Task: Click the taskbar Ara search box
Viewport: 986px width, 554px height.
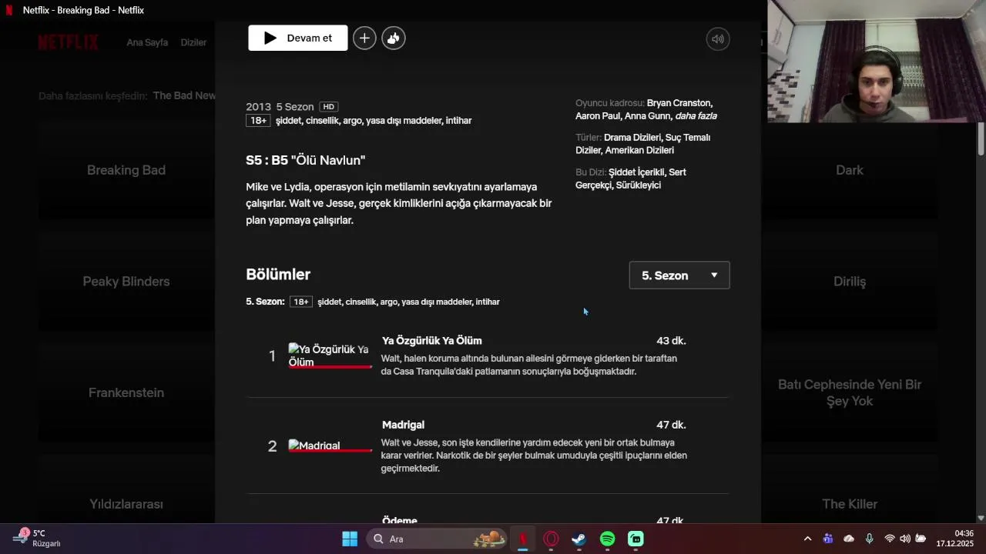Action: 437,539
